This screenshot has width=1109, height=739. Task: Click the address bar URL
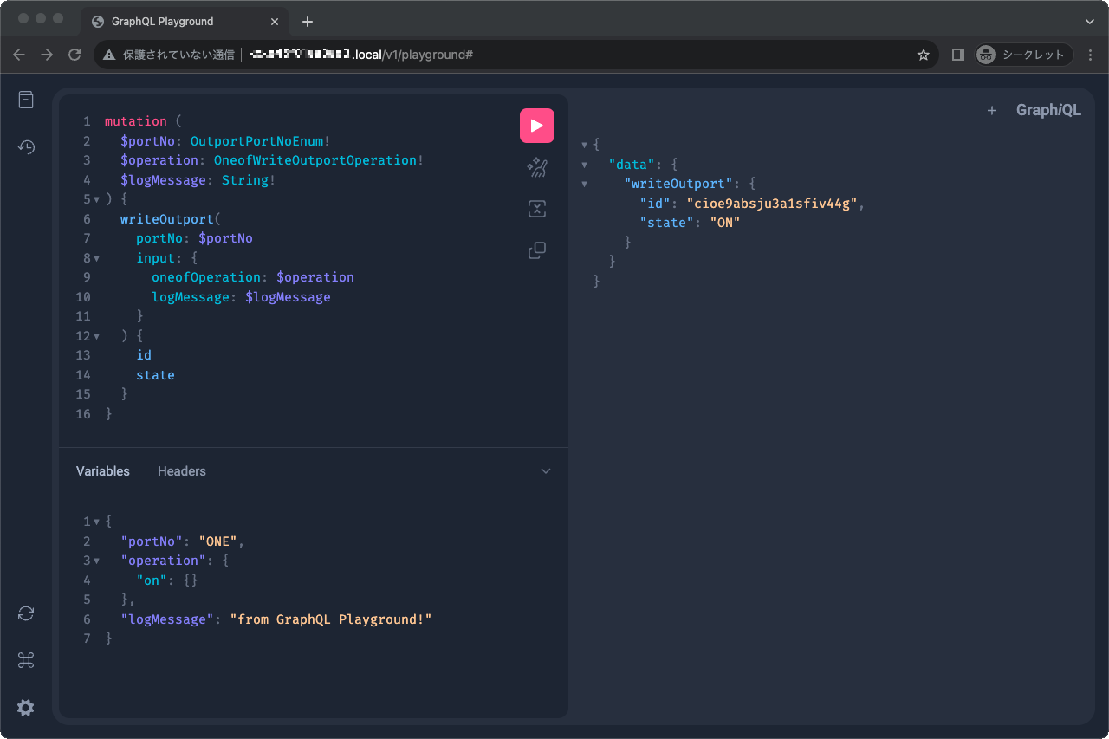pos(360,55)
